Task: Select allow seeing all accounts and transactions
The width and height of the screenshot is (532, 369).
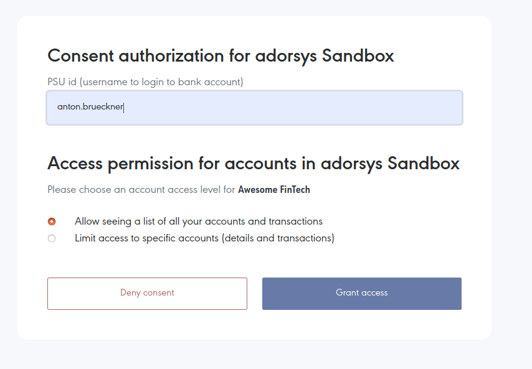Action: click(52, 221)
